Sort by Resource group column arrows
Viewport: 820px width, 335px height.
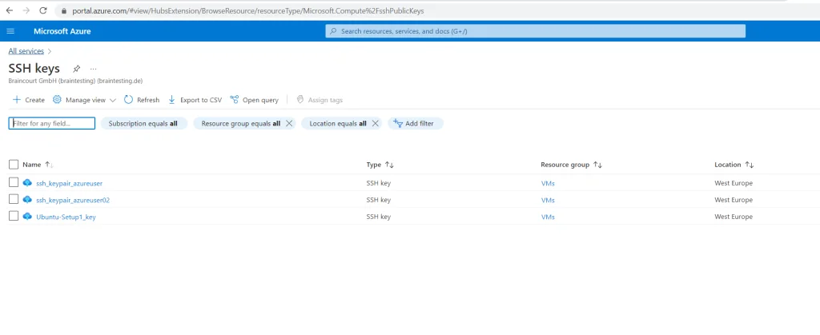597,165
